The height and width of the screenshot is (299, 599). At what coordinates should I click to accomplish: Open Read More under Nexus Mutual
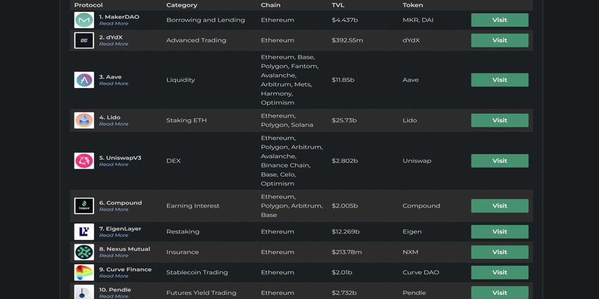[114, 256]
